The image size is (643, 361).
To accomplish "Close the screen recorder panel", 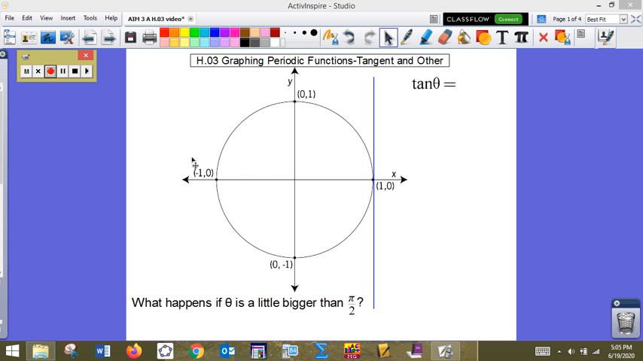I will [86, 56].
